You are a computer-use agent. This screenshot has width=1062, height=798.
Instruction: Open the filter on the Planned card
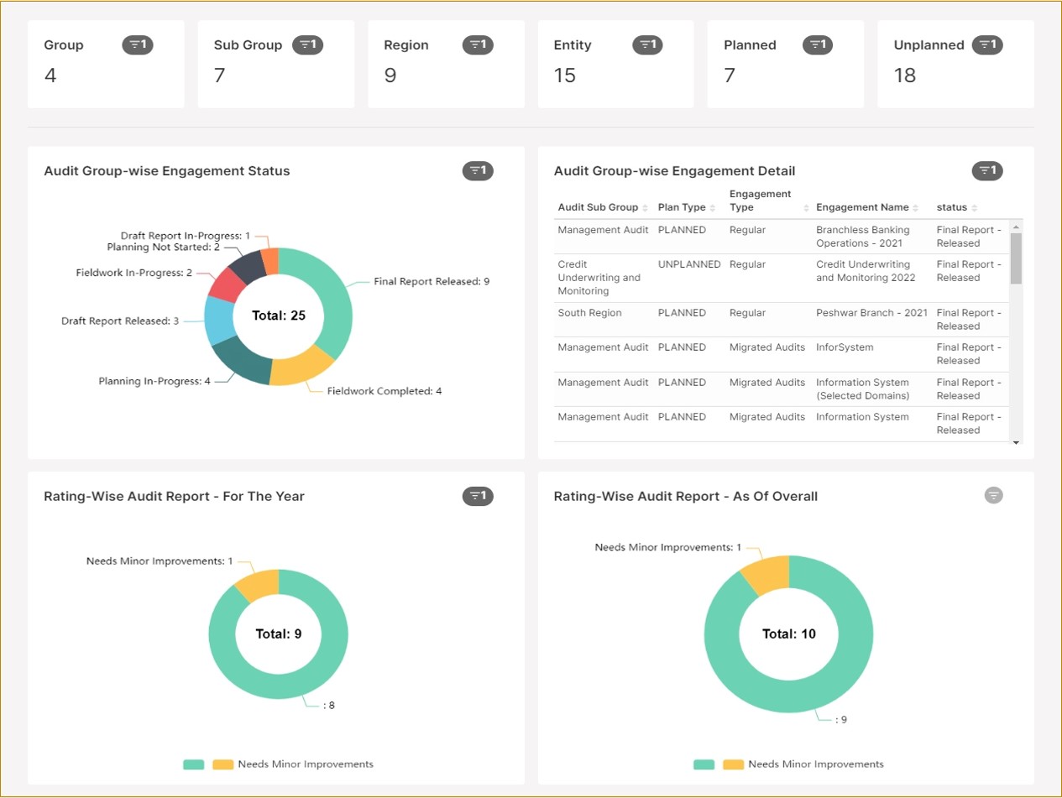(x=819, y=45)
